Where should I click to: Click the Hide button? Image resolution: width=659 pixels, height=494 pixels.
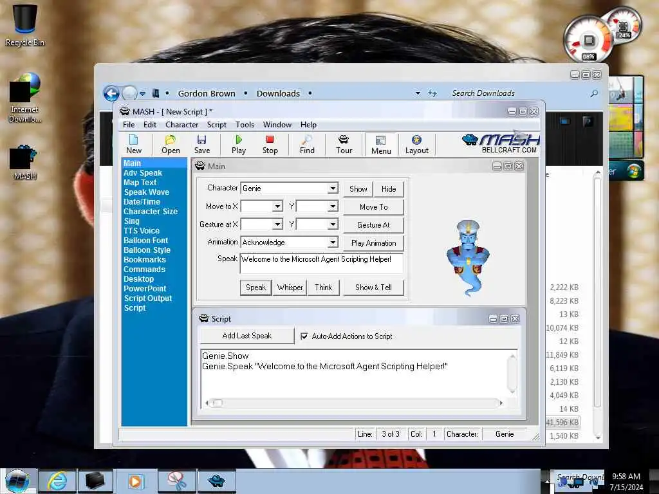388,189
